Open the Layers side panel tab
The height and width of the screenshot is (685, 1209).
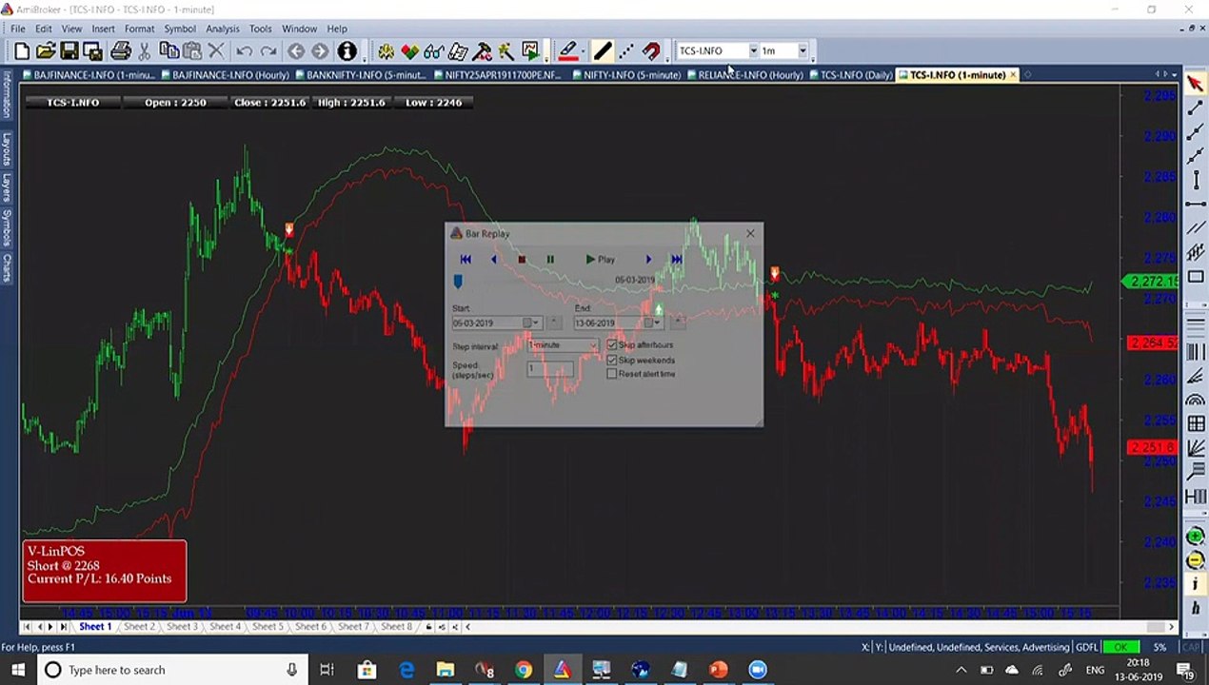(7, 187)
